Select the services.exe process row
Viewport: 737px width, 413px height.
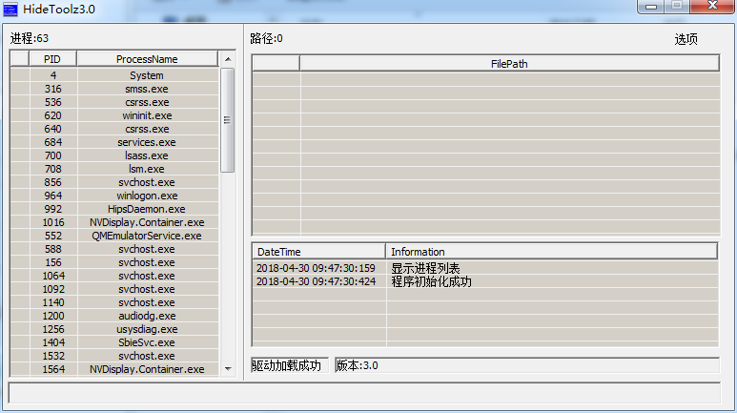[x=147, y=142]
